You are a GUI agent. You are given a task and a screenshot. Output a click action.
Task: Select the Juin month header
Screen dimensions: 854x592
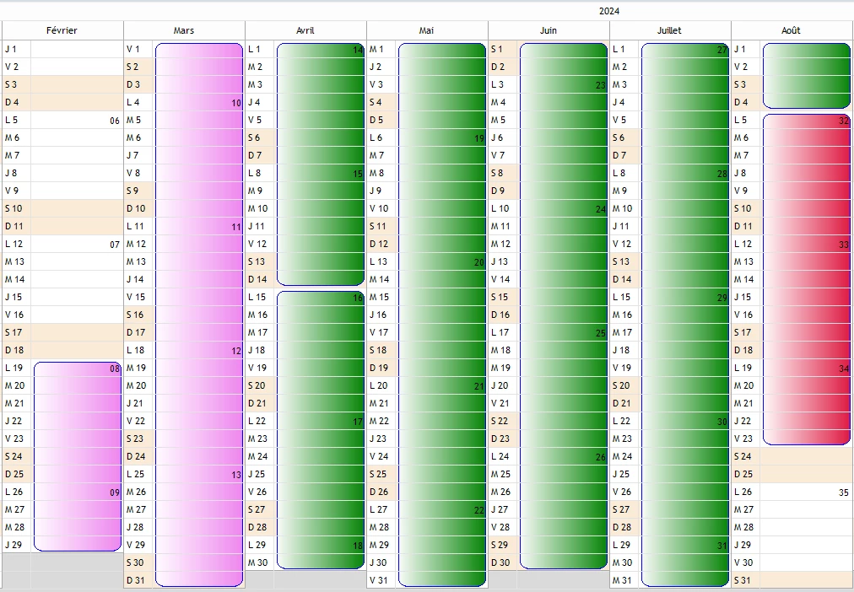[549, 30]
